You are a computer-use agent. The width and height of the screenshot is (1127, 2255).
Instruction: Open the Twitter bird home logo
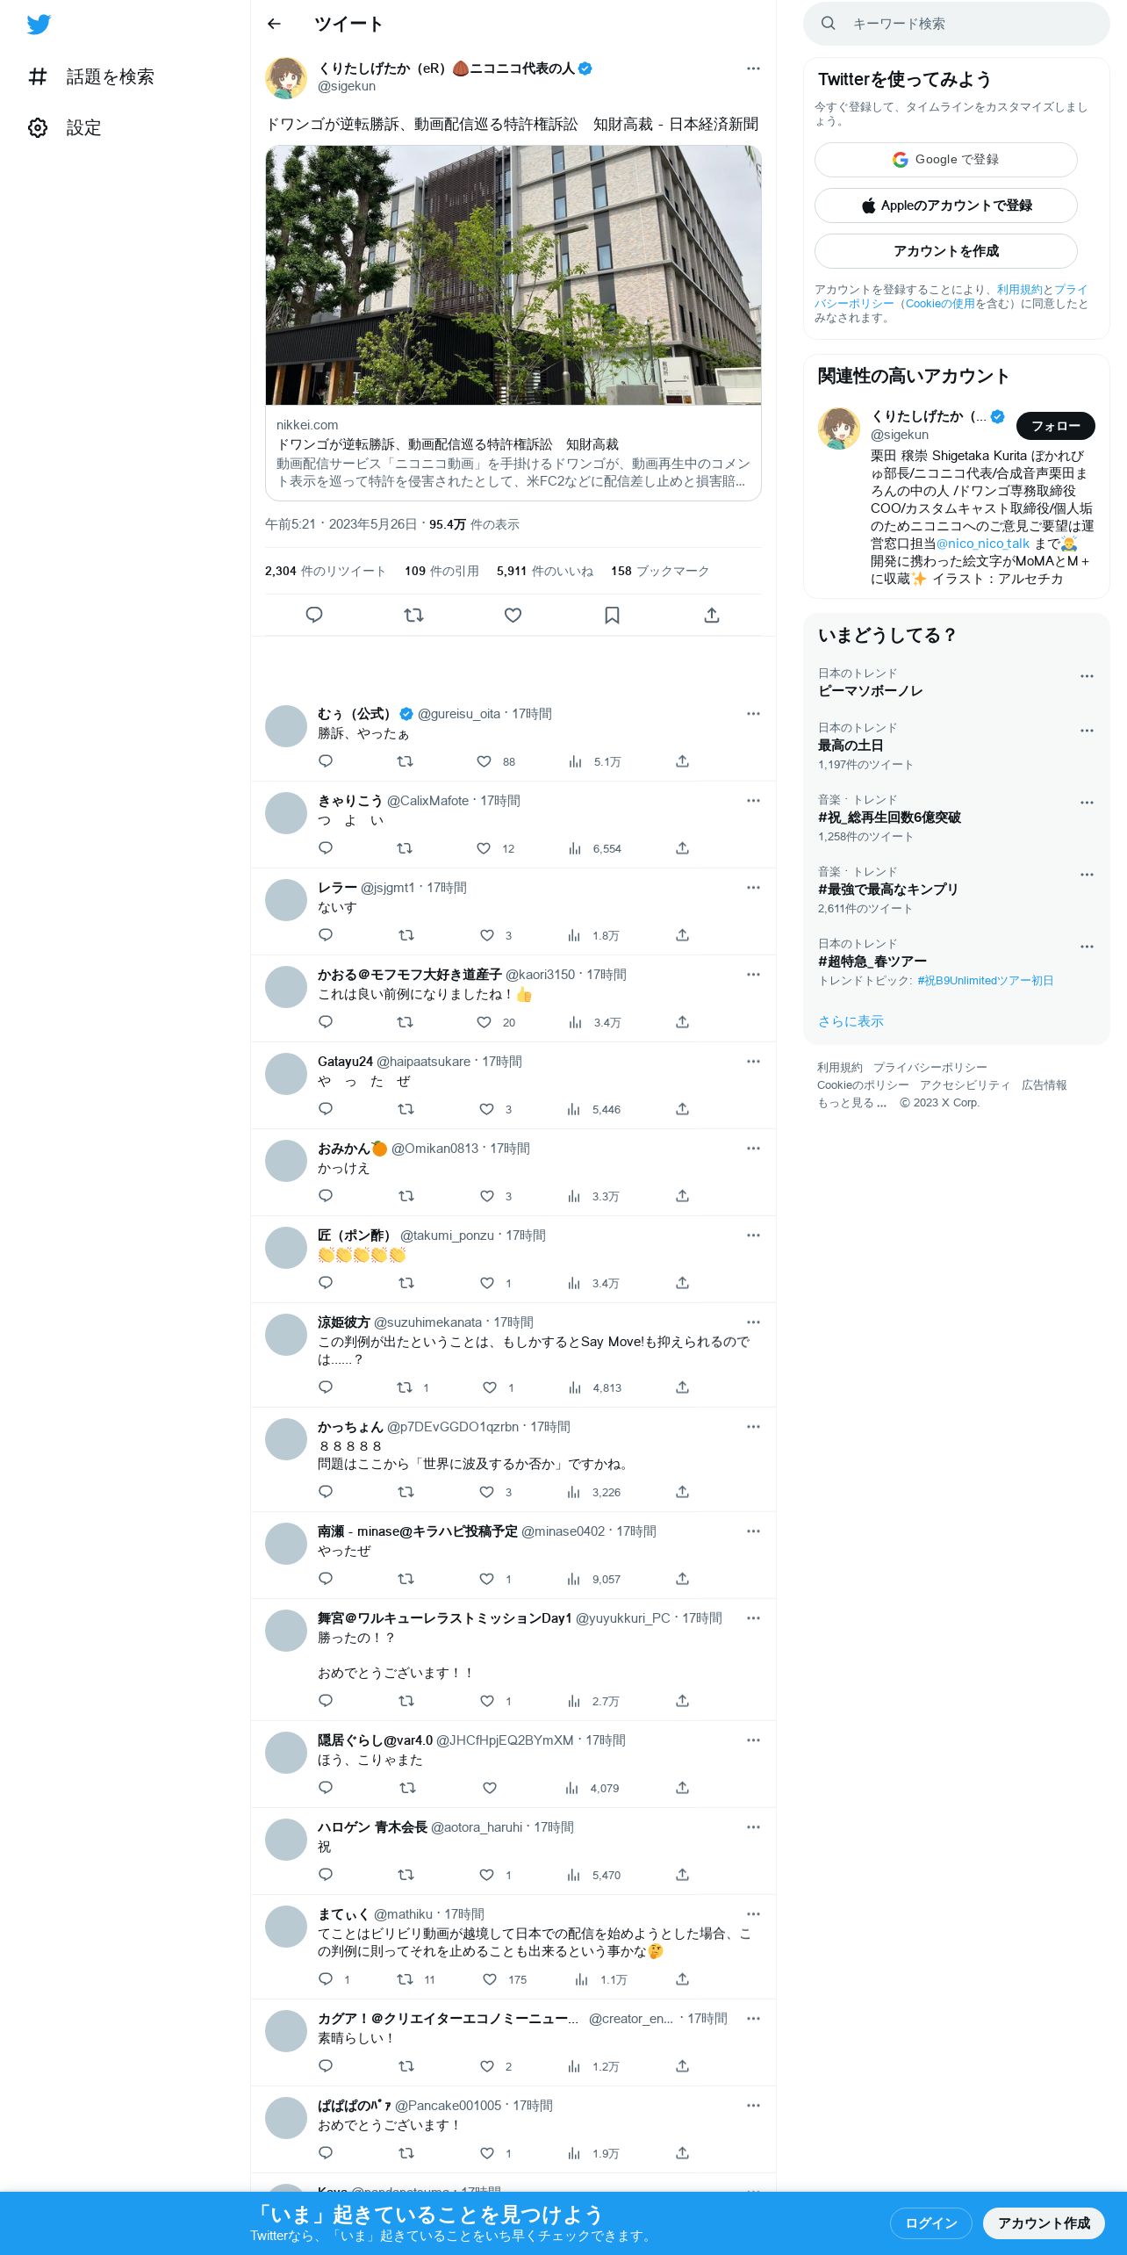pos(39,25)
